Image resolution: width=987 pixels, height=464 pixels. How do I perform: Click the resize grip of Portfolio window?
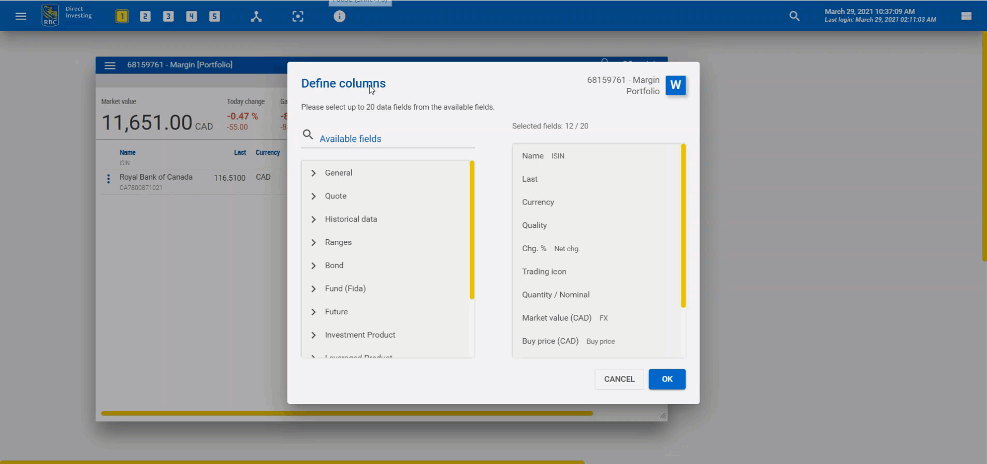click(663, 416)
